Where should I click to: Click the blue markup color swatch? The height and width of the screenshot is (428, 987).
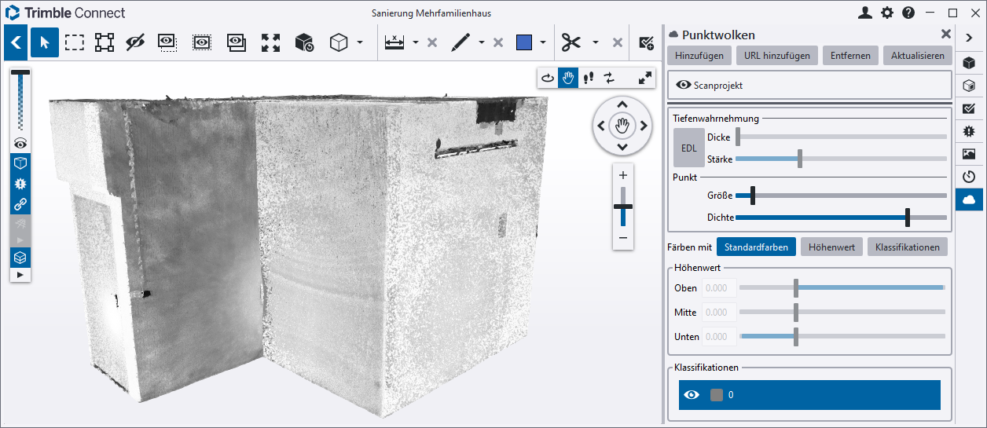[524, 42]
